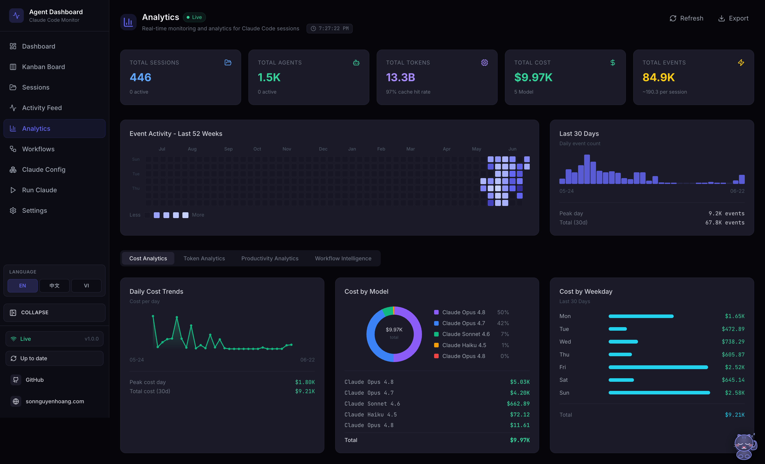Switch to the Token Analytics tab
Screen dimensions: 765x464
pyautogui.click(x=204, y=258)
